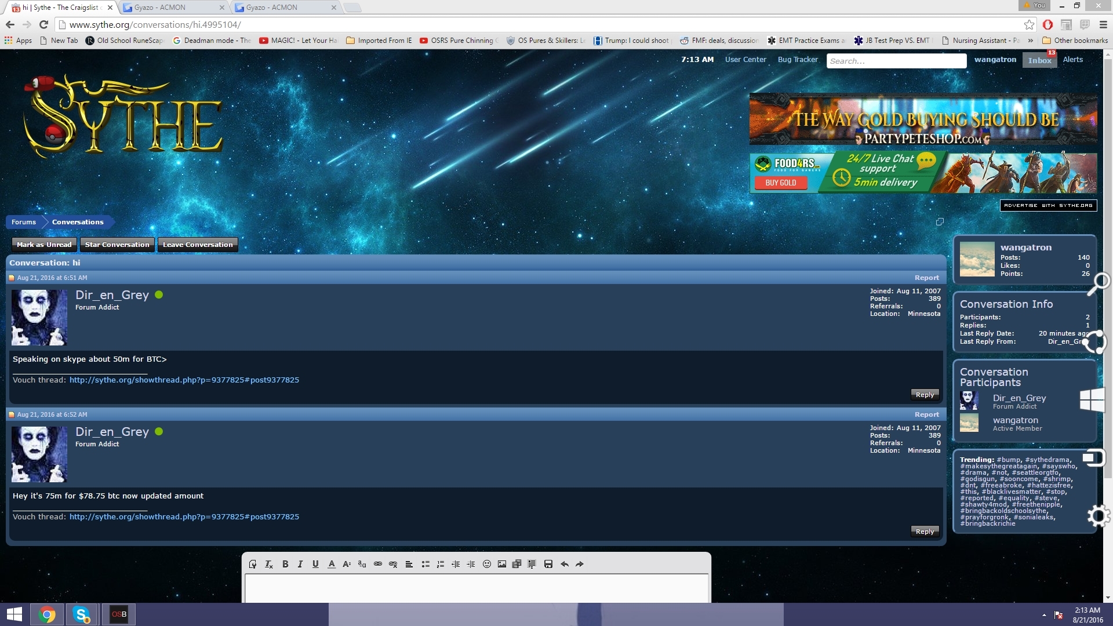Image resolution: width=1113 pixels, height=626 pixels.
Task: Open the first vouch thread link
Action: (x=184, y=380)
